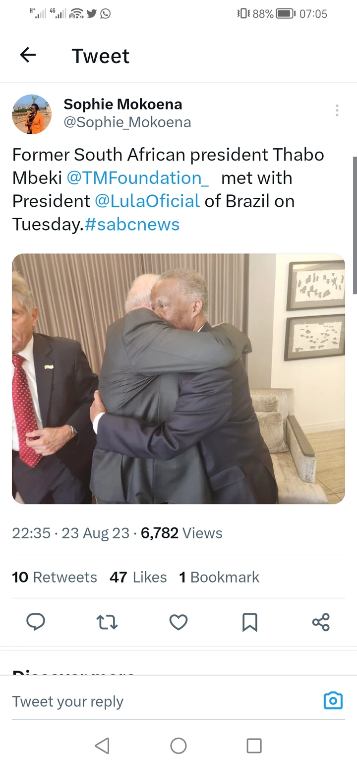Like the tweet with heart icon
357x766 pixels.
[x=178, y=622]
